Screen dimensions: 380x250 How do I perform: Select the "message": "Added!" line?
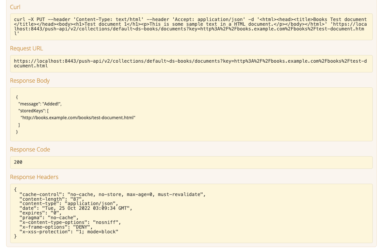(x=40, y=104)
